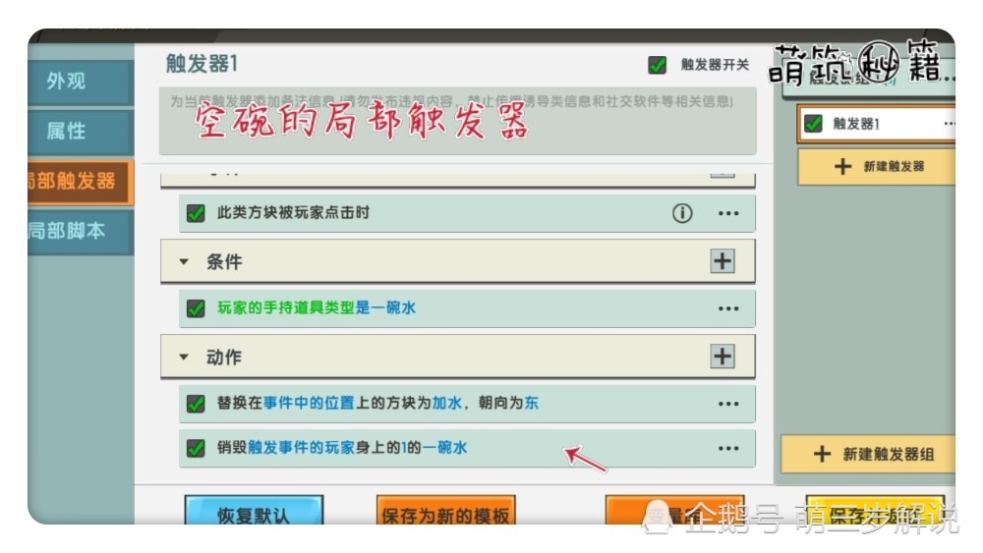Image resolution: width=983 pixels, height=553 pixels.
Task: Collapse the 动作 section
Action: click(x=184, y=357)
